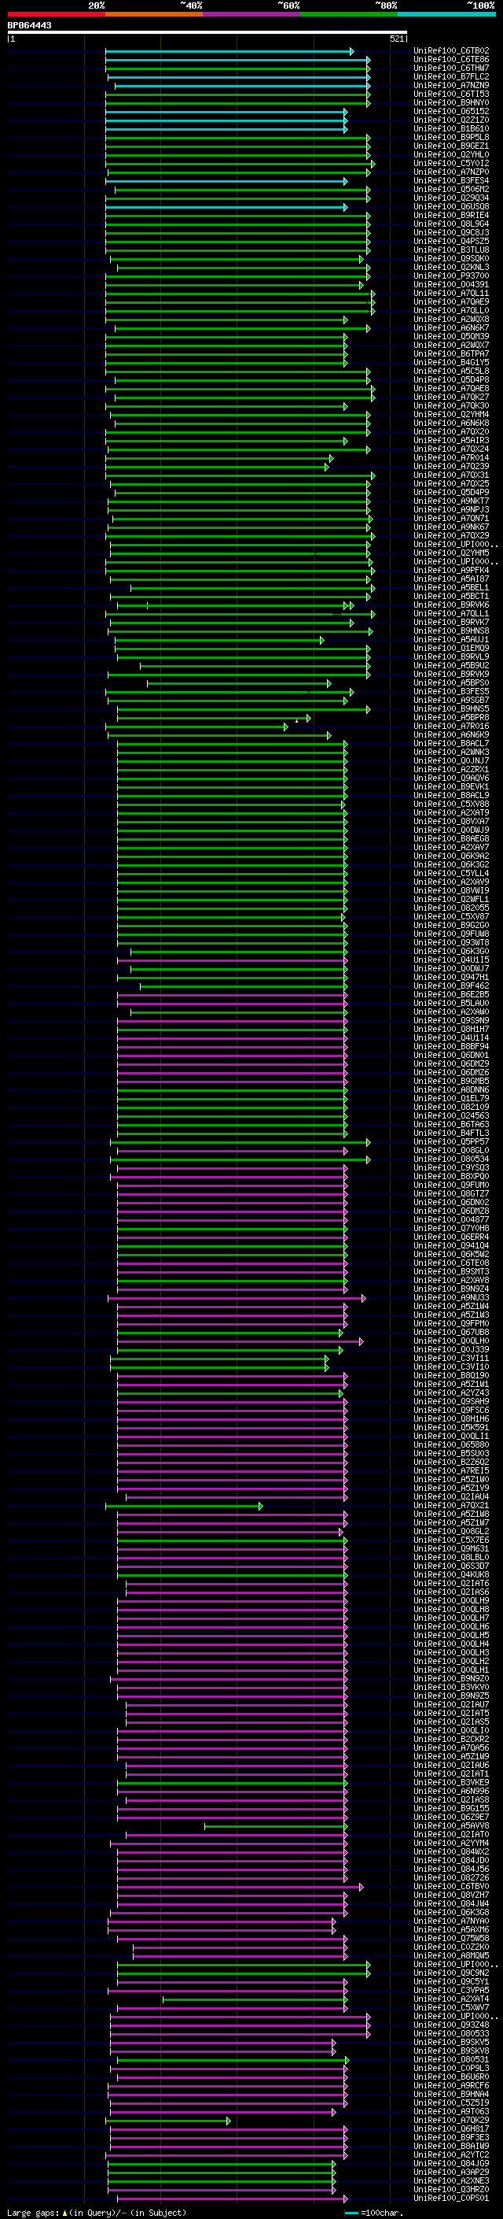Select the UniRef100_Q6USQ8 label
Viewport: 503px width, 2219px height.
click(x=451, y=207)
